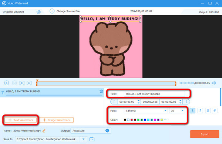
Task: Open the output settings gear
Action: click(x=107, y=131)
